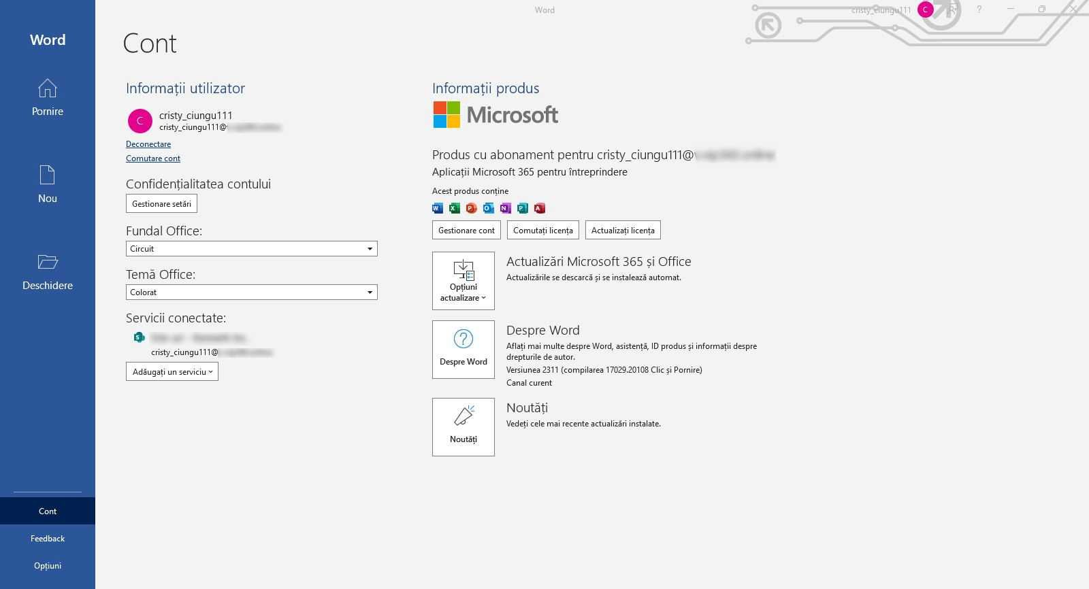
Task: Click the Gestionare cont button
Action: click(x=466, y=230)
